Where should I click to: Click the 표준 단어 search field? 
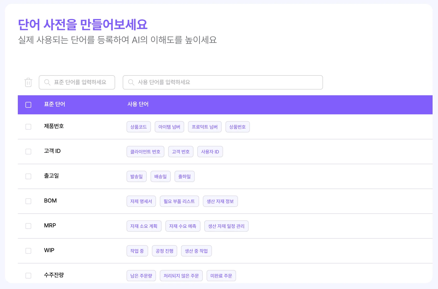tap(77, 82)
